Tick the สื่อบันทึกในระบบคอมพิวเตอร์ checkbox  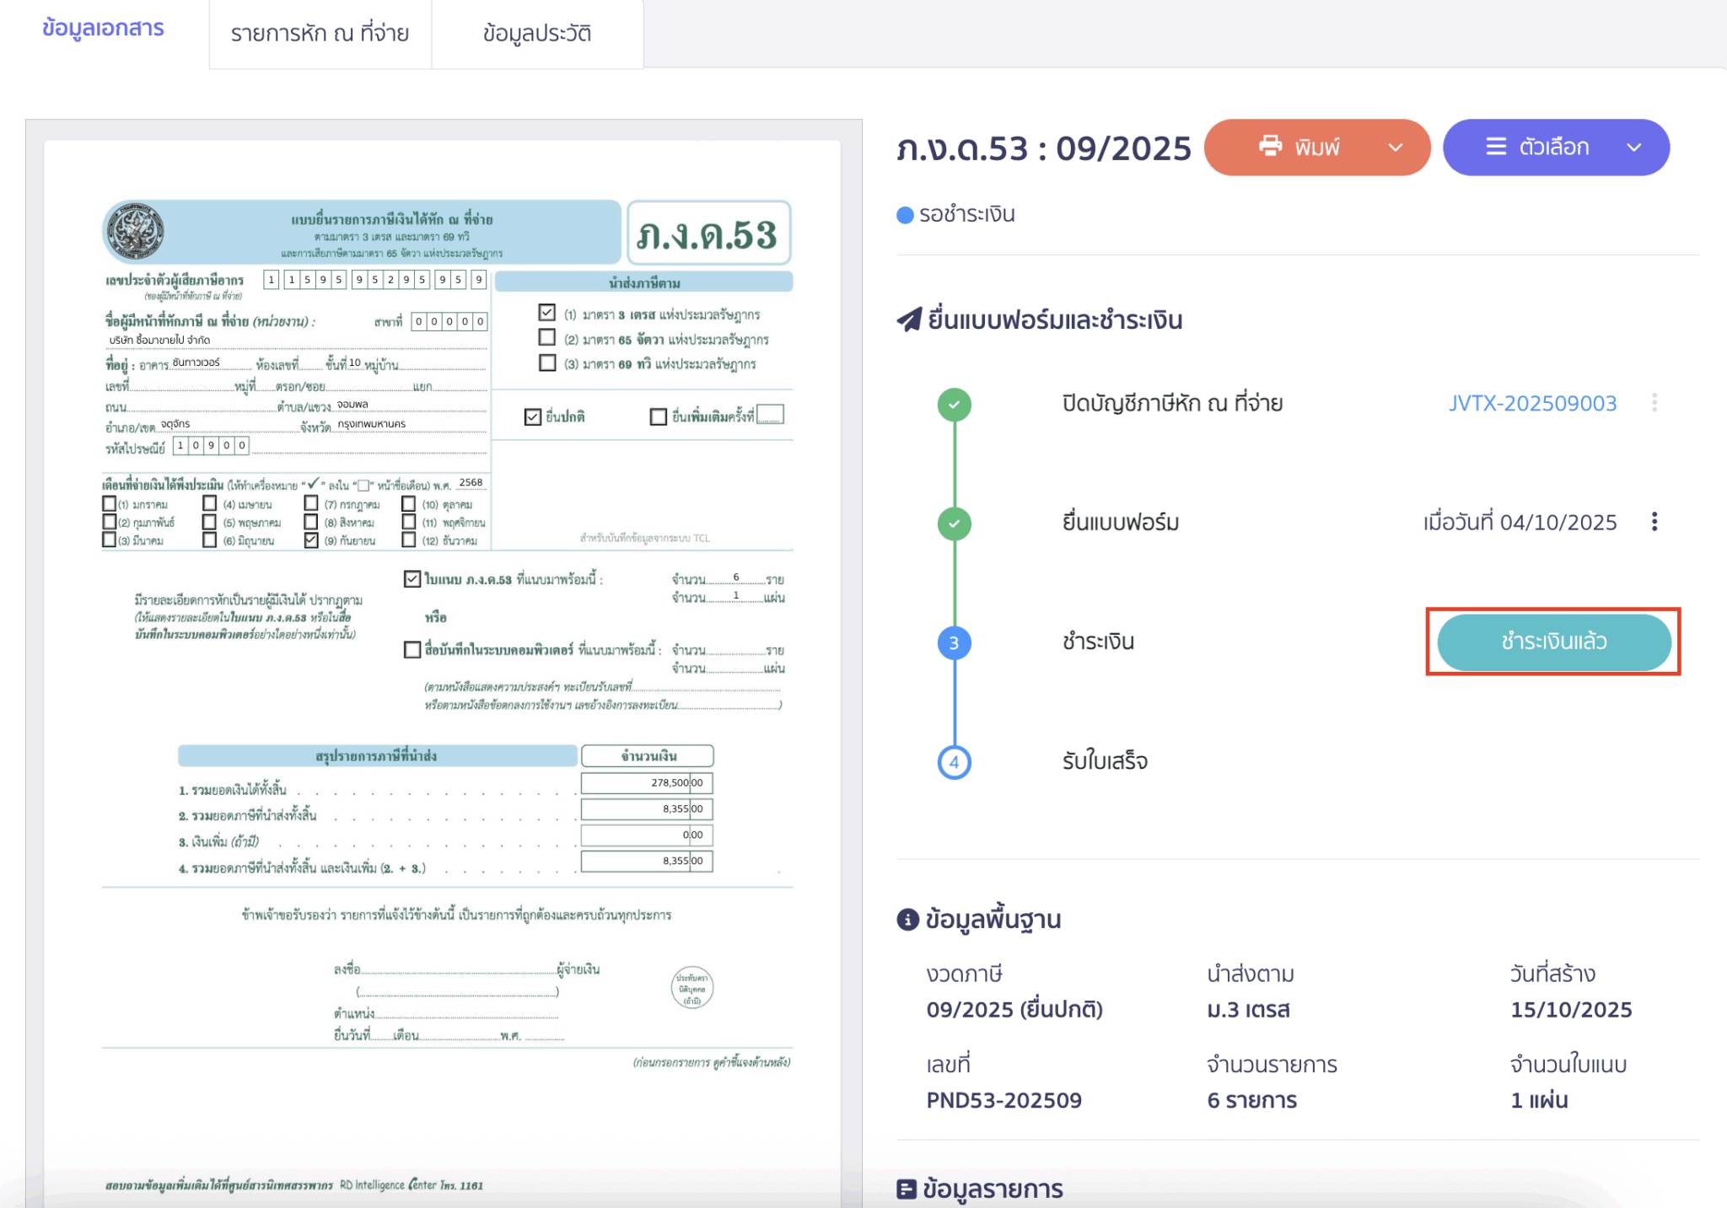[411, 650]
